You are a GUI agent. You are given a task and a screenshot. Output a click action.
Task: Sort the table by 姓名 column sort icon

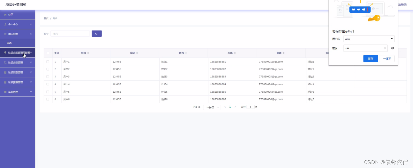(186, 53)
